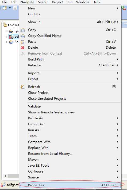127x190 pixels.
Task: Open the New wizard dropdown arrow
Action: tap(10, 8)
